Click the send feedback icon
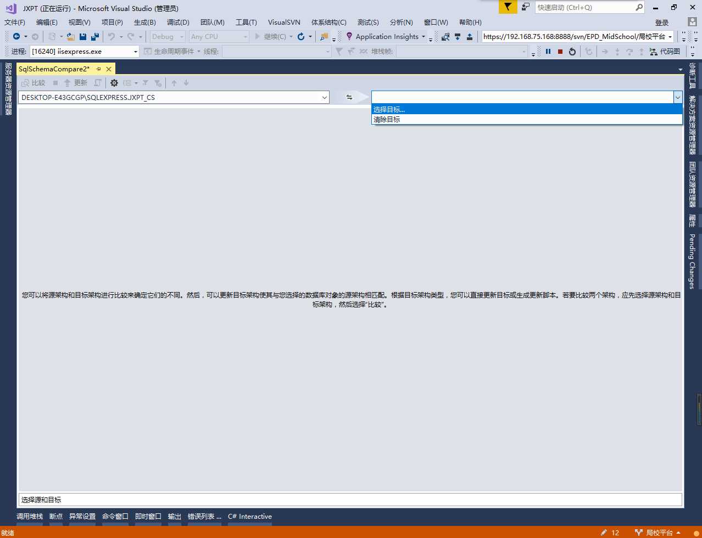The image size is (702, 538). click(x=526, y=7)
